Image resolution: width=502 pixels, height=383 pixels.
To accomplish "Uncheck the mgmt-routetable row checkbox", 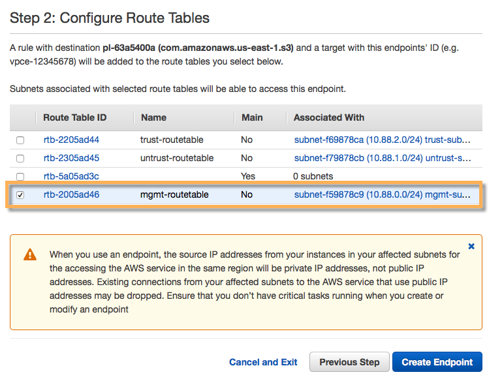I will click(20, 195).
